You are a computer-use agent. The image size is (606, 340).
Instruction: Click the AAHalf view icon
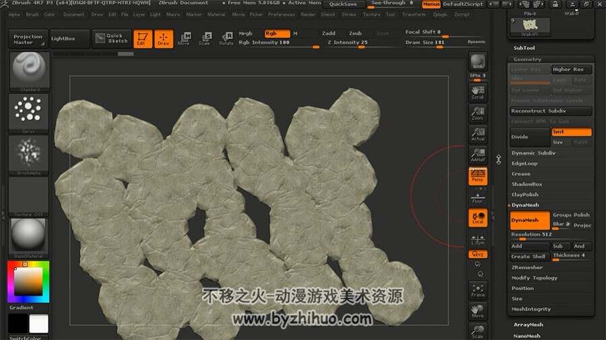tap(477, 155)
